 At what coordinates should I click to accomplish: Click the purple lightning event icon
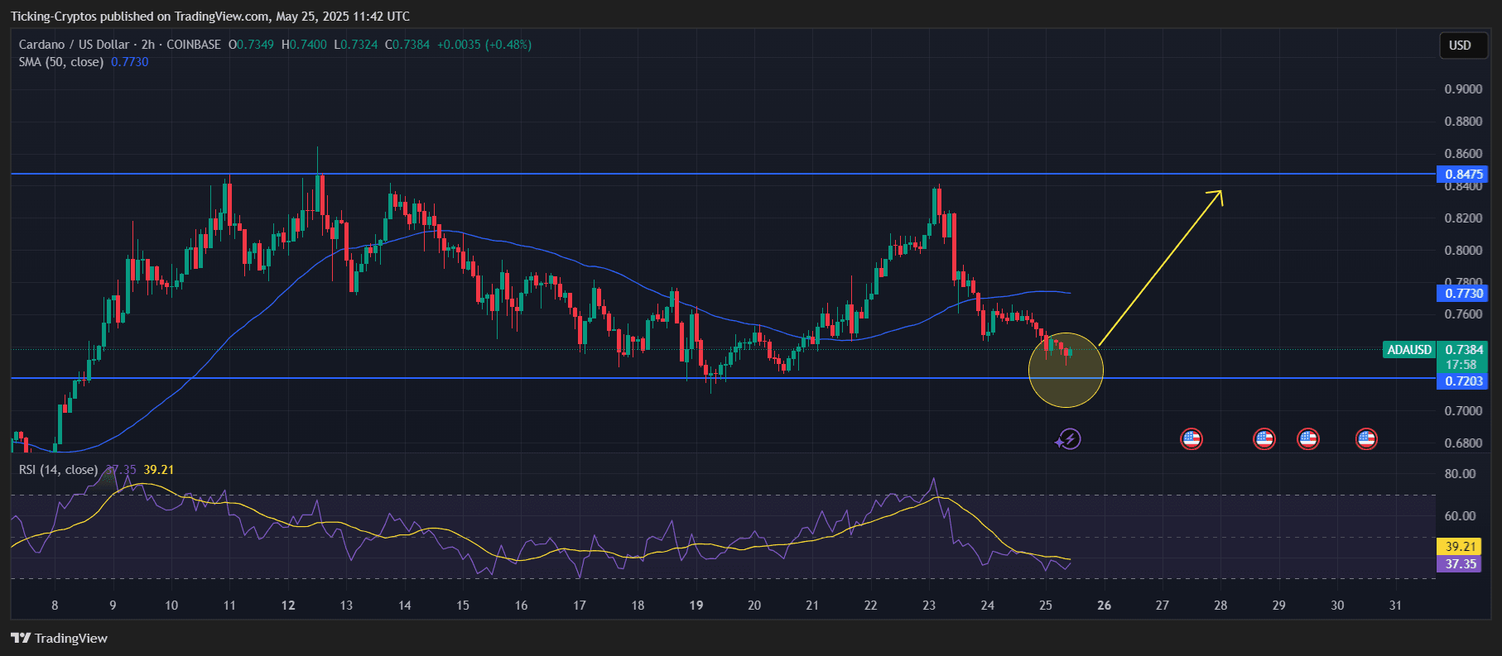click(1068, 439)
